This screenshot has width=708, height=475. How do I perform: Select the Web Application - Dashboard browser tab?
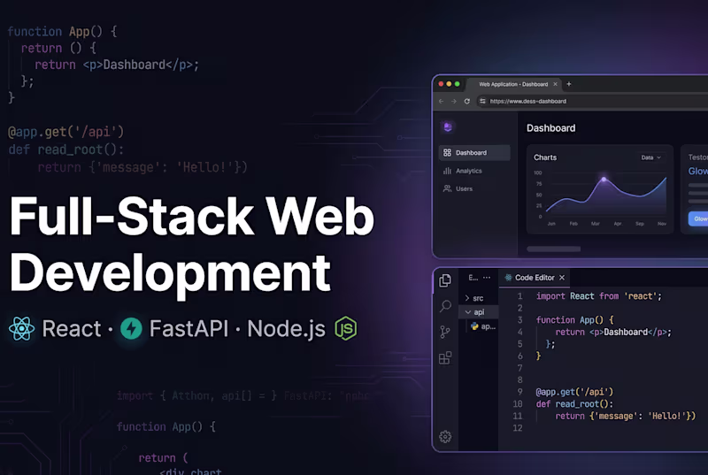(513, 84)
